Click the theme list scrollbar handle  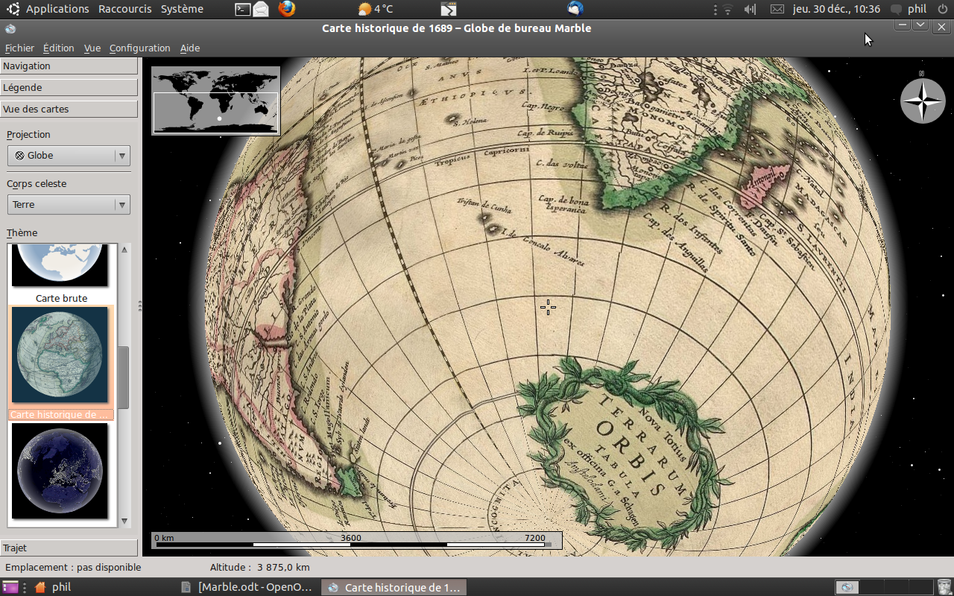pos(124,377)
